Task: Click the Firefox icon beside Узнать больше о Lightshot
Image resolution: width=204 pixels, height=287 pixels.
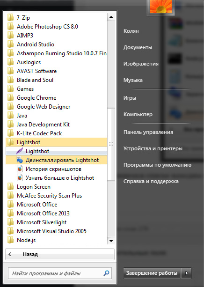Action: pyautogui.click(x=20, y=178)
